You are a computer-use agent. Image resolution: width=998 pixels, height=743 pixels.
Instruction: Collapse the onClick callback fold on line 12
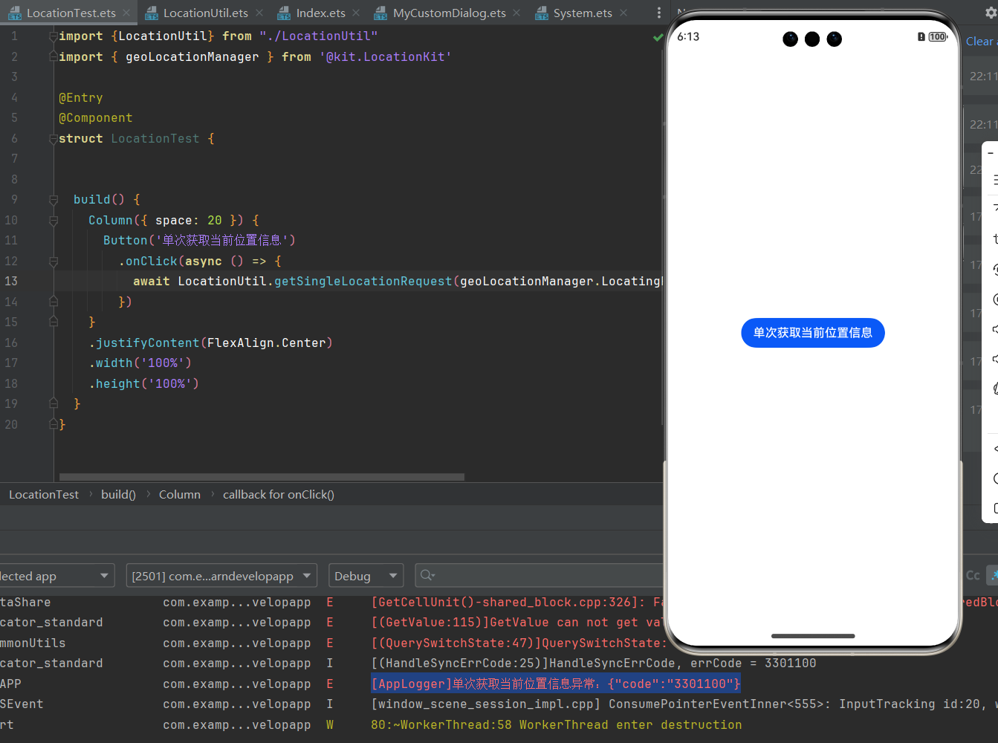(54, 261)
